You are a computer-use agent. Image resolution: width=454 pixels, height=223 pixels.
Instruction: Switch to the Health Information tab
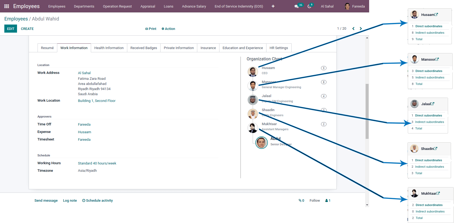click(x=109, y=48)
